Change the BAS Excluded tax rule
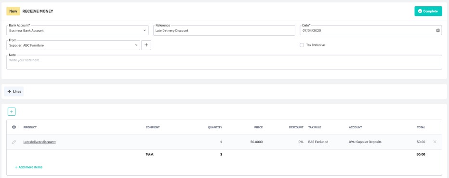Image resolution: width=449 pixels, height=178 pixels. tap(318, 142)
